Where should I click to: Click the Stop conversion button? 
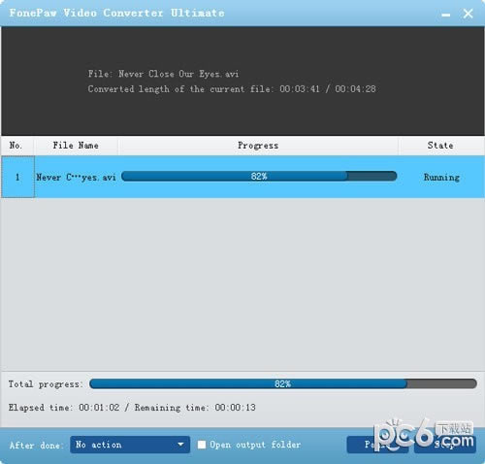click(x=445, y=445)
